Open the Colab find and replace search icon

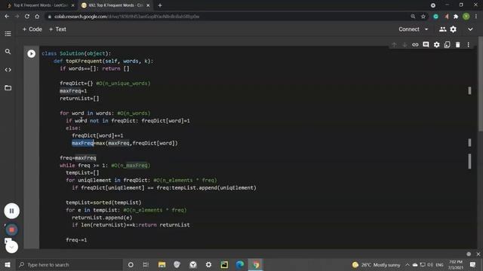pyautogui.click(x=8, y=52)
